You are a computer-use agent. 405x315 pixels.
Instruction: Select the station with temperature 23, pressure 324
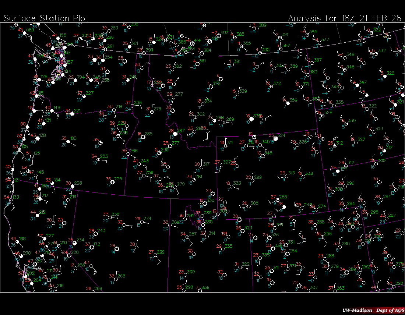276,139
